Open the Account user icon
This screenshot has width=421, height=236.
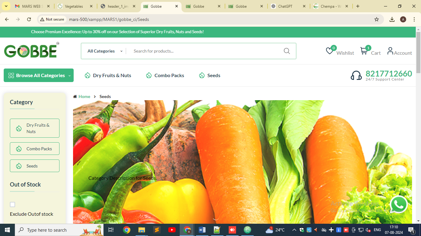pyautogui.click(x=390, y=51)
